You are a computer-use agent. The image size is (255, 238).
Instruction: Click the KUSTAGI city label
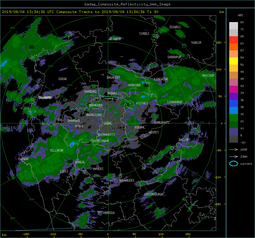(142, 103)
